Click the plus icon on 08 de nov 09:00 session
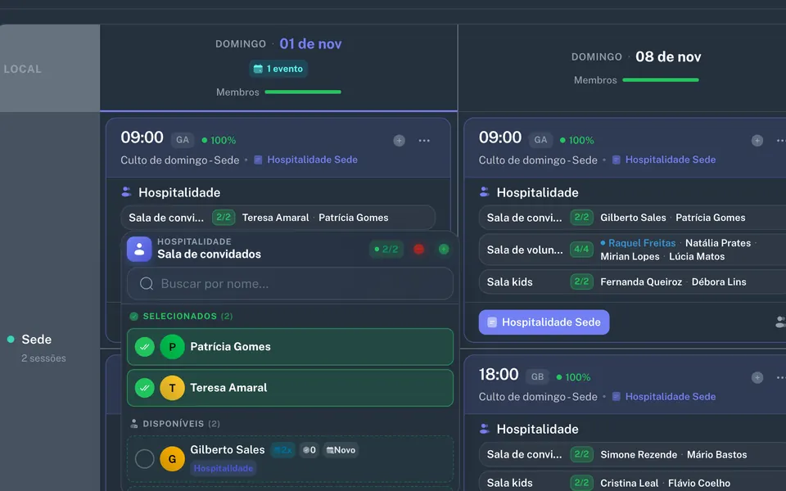Image resolution: width=786 pixels, height=491 pixels. [757, 141]
